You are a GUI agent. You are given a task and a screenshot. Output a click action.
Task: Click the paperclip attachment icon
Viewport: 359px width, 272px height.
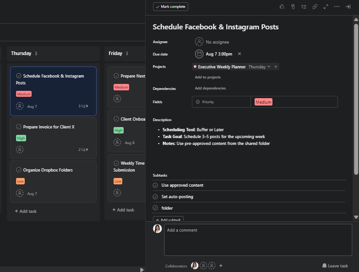pyautogui.click(x=293, y=7)
